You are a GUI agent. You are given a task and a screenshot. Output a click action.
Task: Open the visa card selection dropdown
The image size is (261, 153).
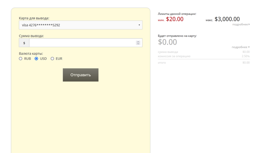click(x=80, y=25)
